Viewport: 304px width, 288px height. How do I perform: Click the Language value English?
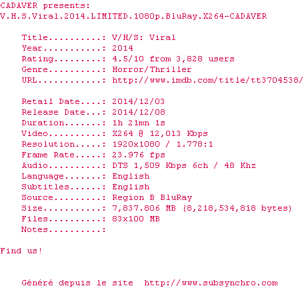click(131, 176)
